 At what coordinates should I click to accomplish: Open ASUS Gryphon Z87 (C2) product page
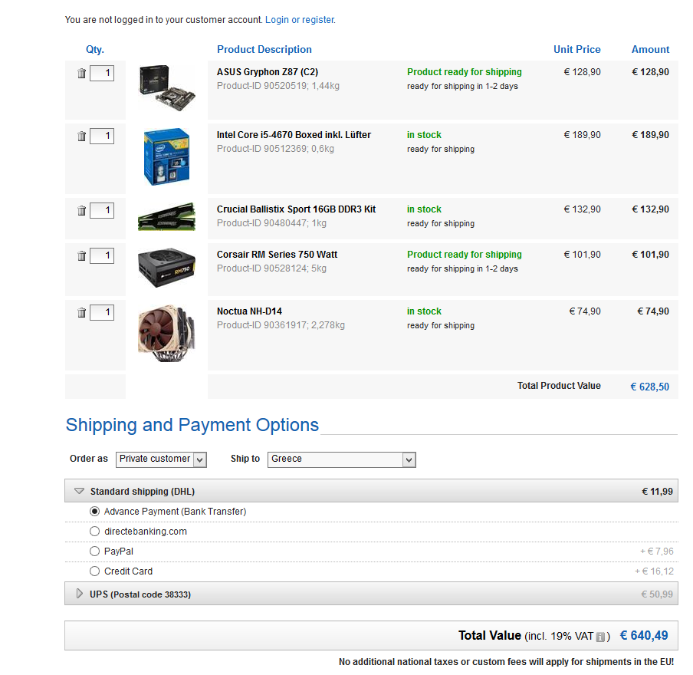point(268,72)
